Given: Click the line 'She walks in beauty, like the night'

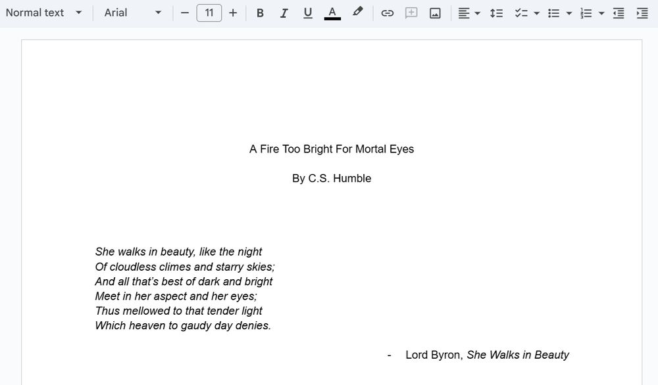Looking at the screenshot, I should pos(178,252).
